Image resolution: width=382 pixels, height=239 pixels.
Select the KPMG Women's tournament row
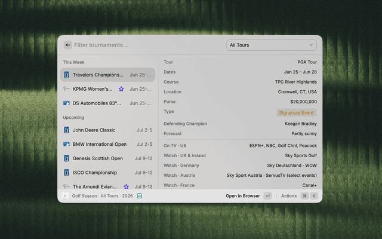click(107, 89)
